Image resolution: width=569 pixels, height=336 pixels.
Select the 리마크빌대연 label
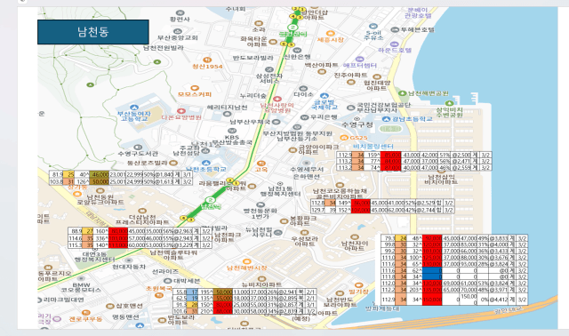click(x=64, y=300)
